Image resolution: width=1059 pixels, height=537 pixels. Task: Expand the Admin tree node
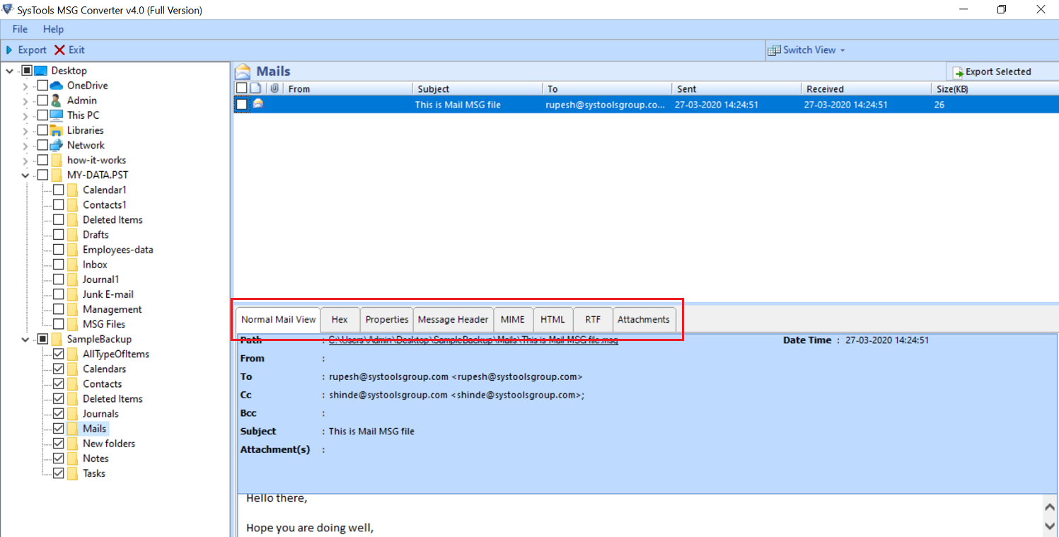pos(25,100)
